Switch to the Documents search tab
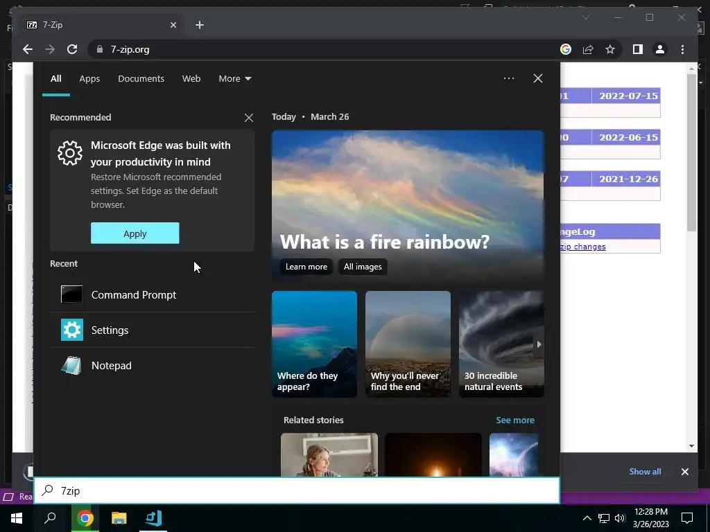This screenshot has height=532, width=710. point(141,79)
